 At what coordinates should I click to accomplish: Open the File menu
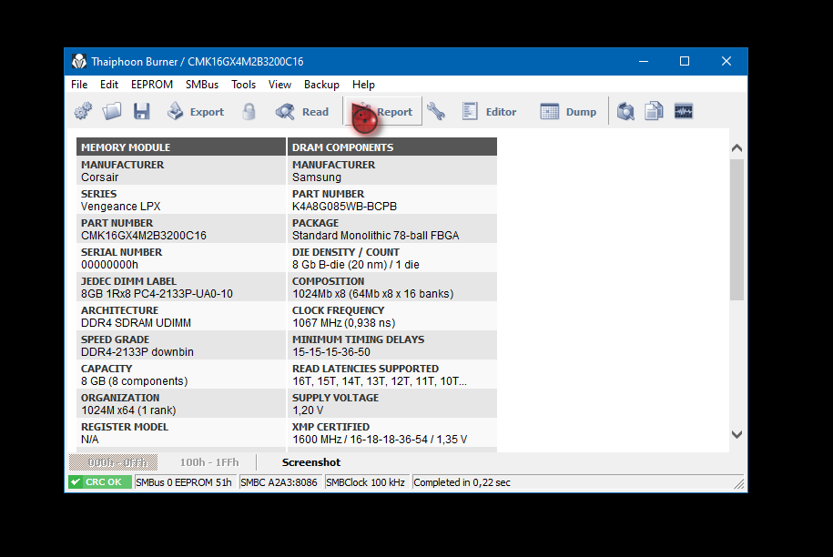tap(79, 85)
